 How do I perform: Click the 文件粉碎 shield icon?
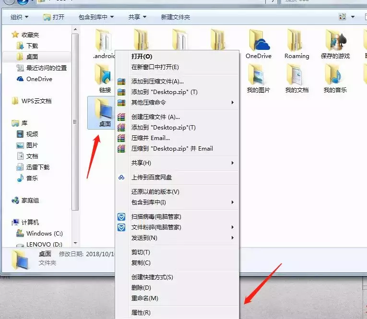tap(121, 227)
